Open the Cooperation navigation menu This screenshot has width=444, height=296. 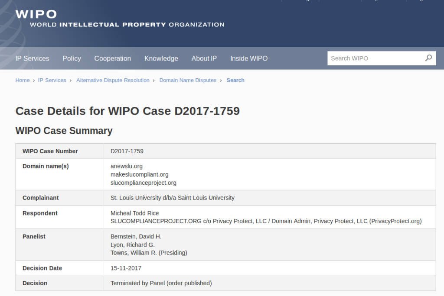(x=112, y=58)
